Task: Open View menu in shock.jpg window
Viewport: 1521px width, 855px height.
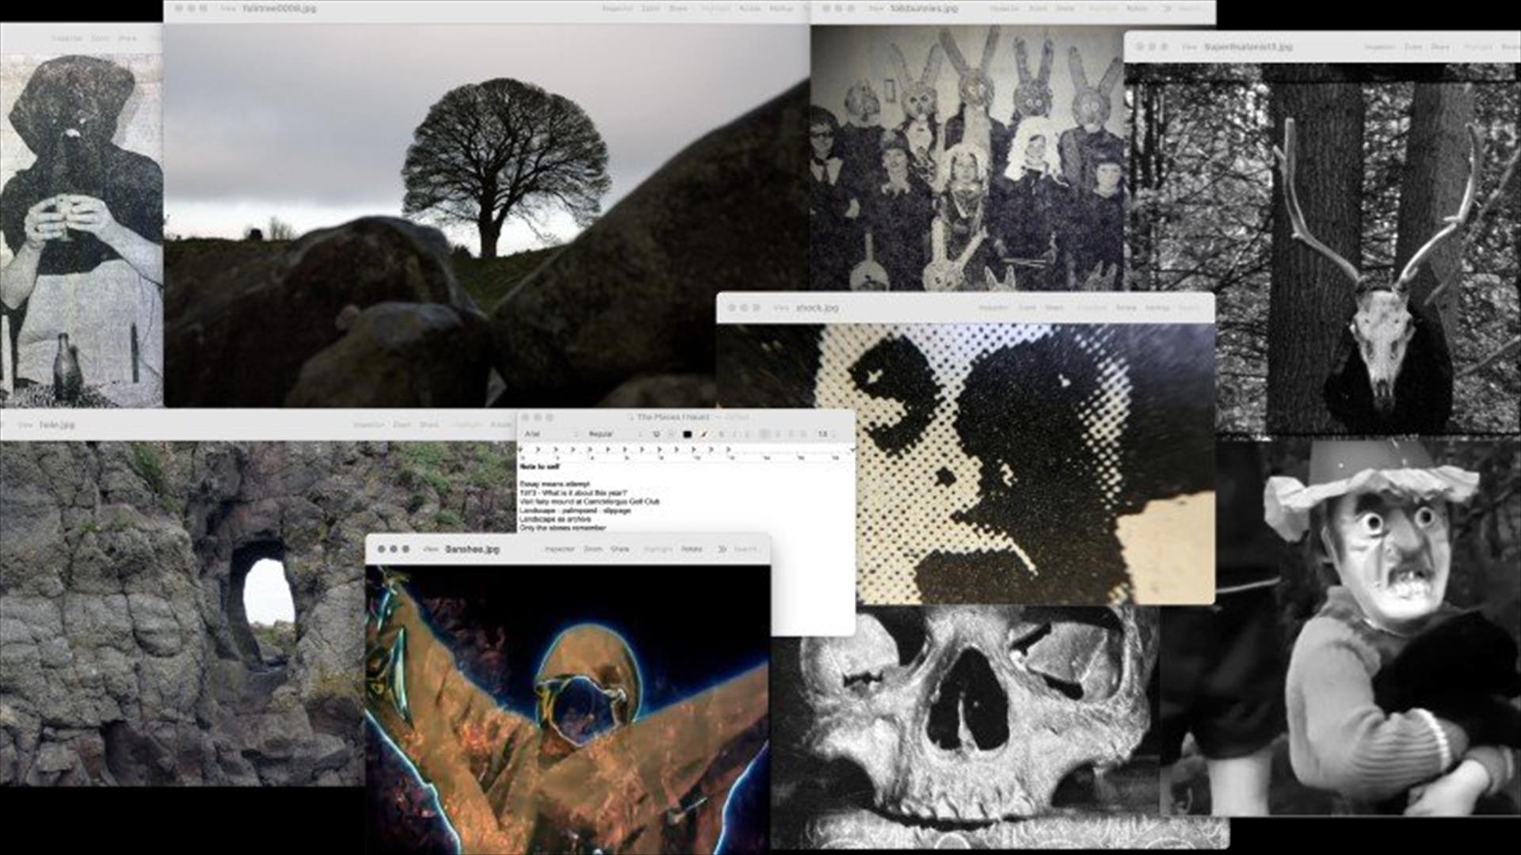Action: (x=781, y=307)
